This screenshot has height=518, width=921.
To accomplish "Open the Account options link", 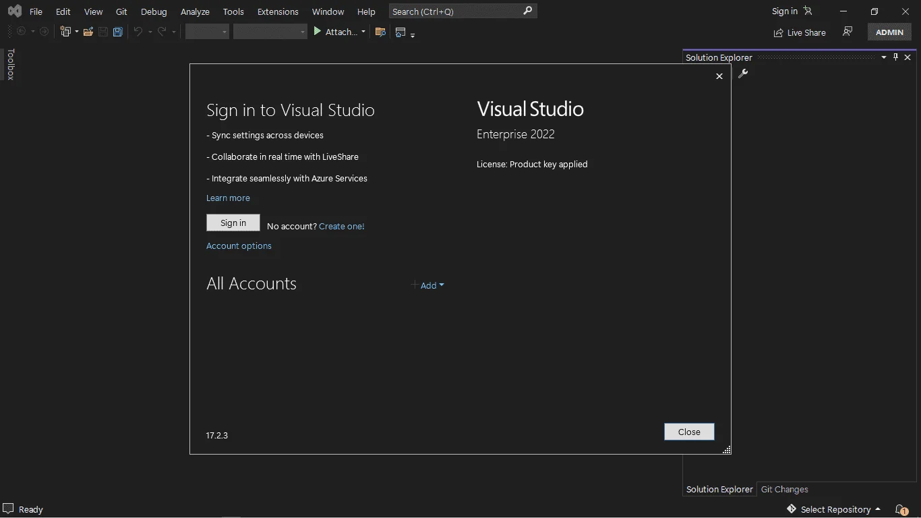I will (239, 246).
